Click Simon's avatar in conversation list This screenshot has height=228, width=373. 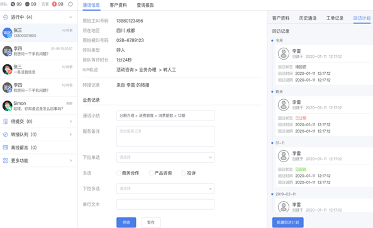[x=7, y=106]
